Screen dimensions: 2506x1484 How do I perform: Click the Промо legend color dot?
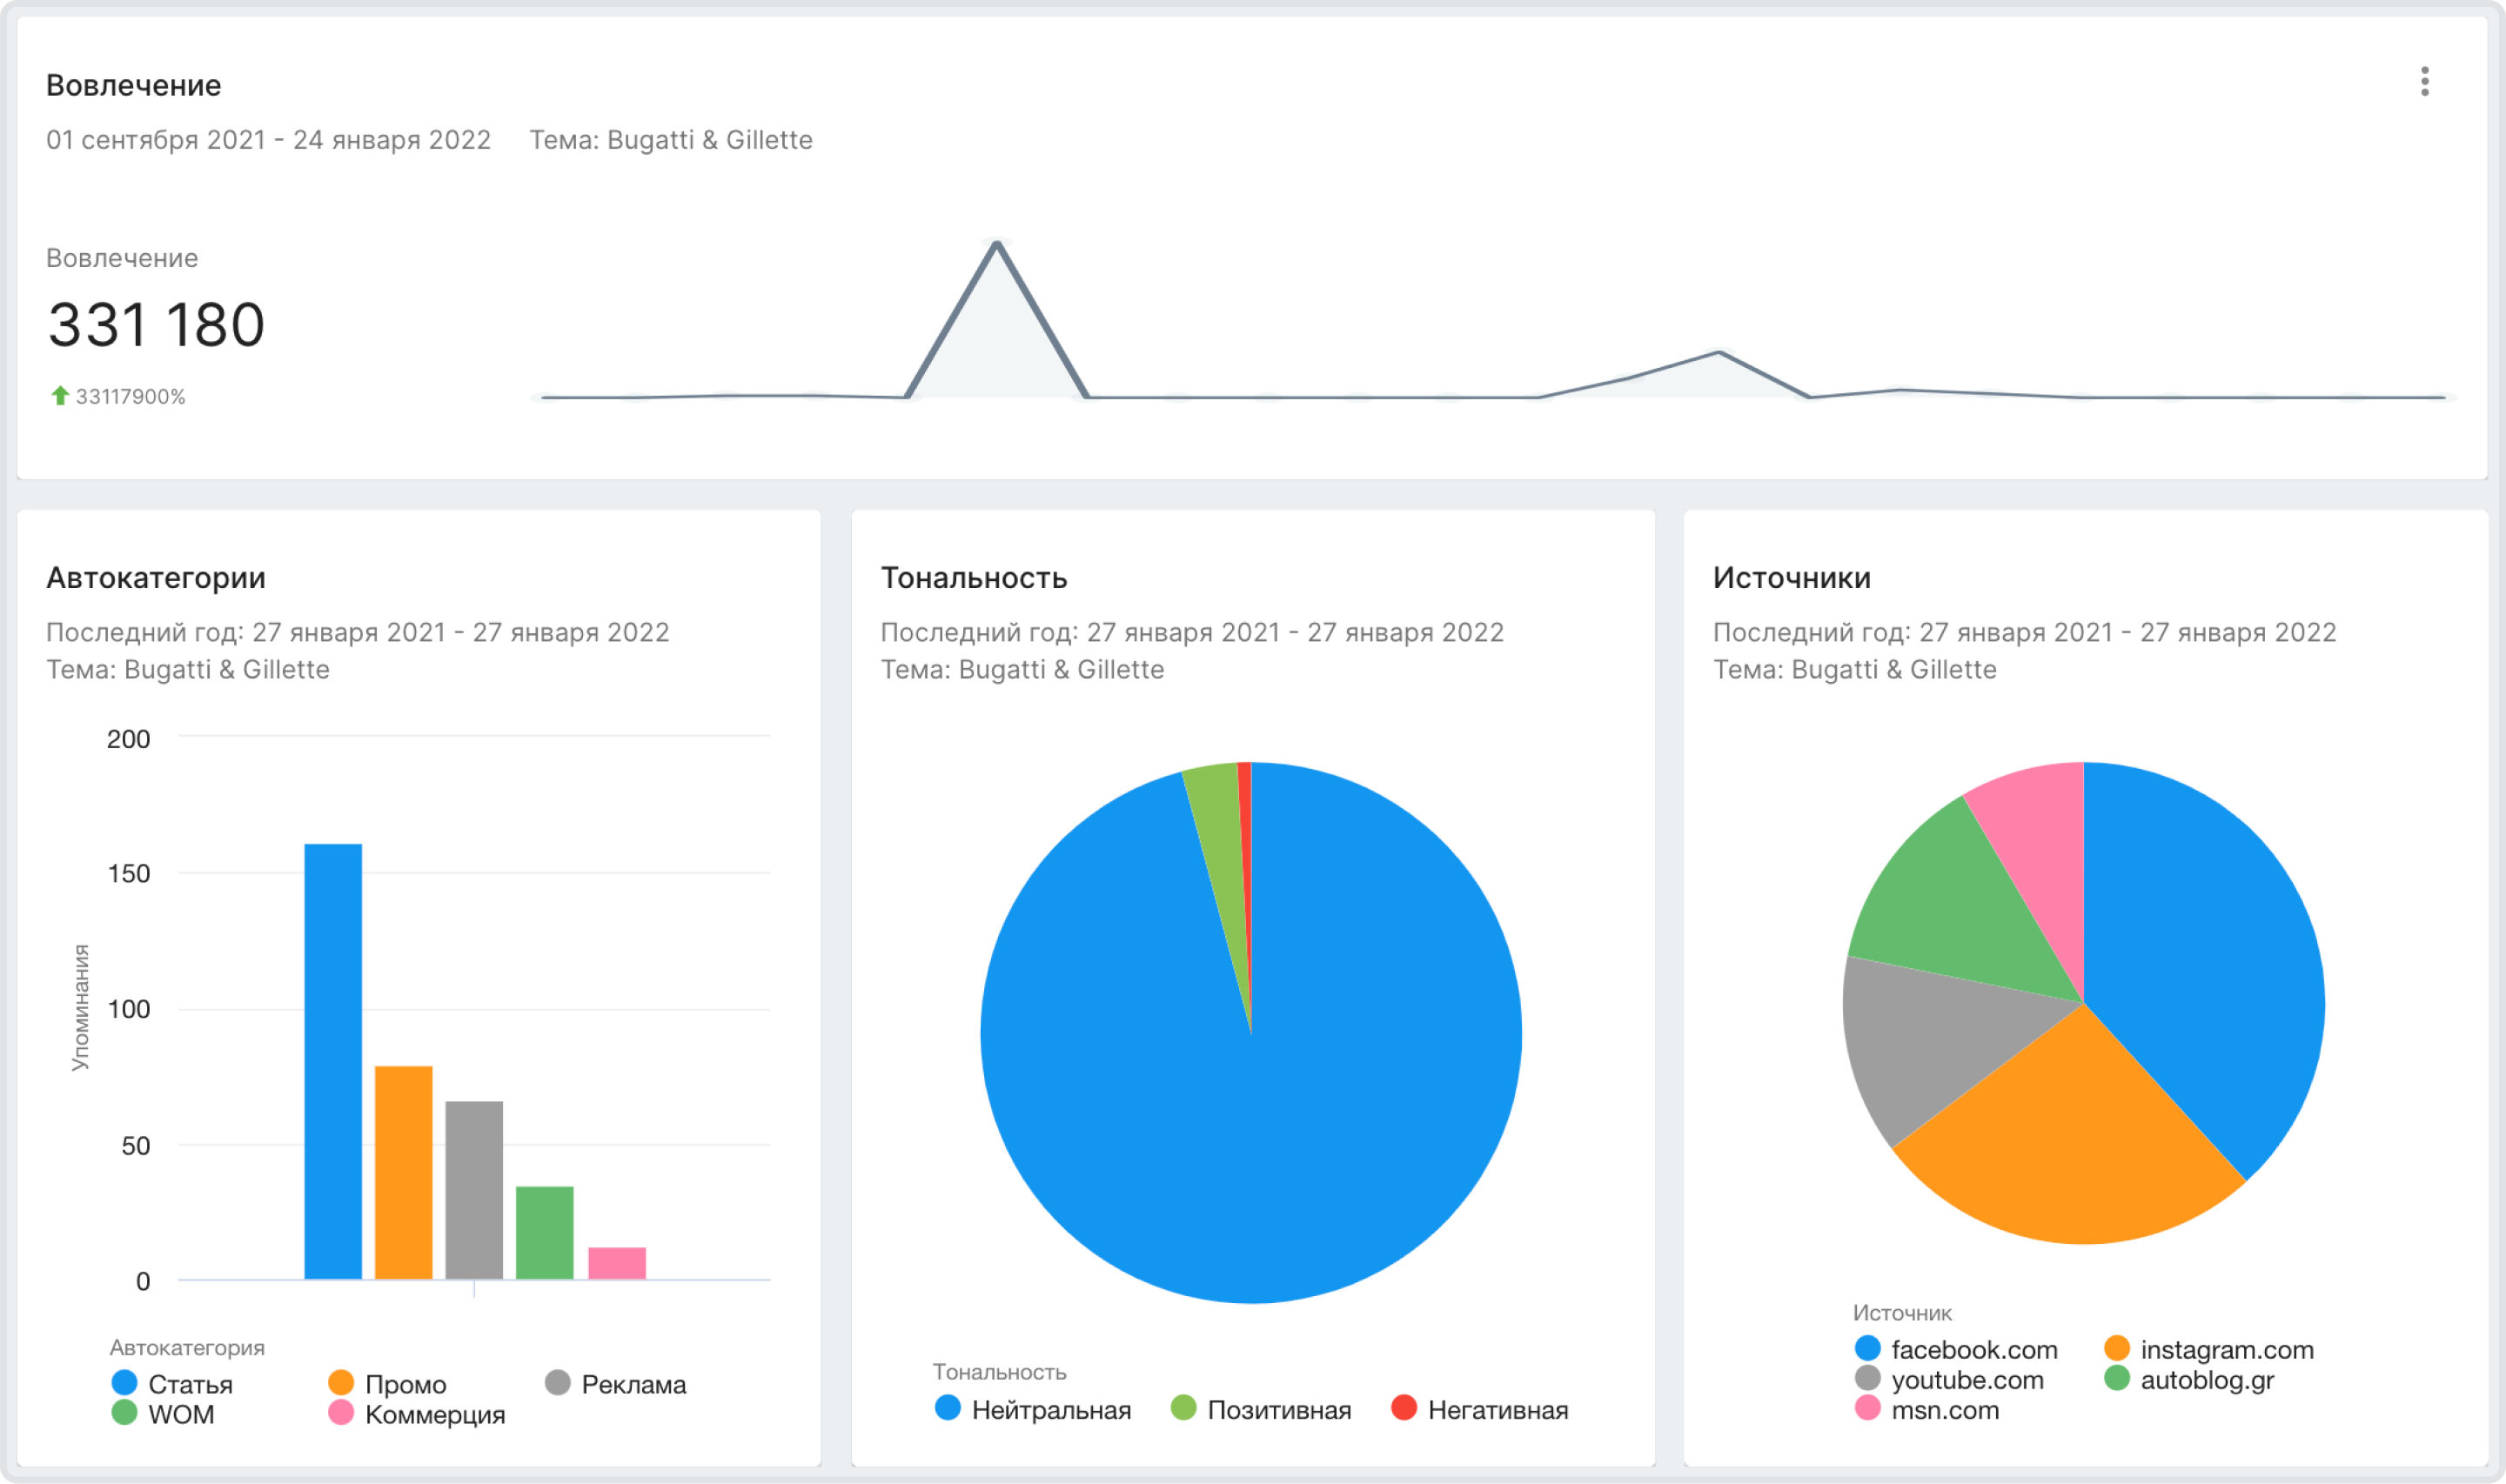(341, 1383)
